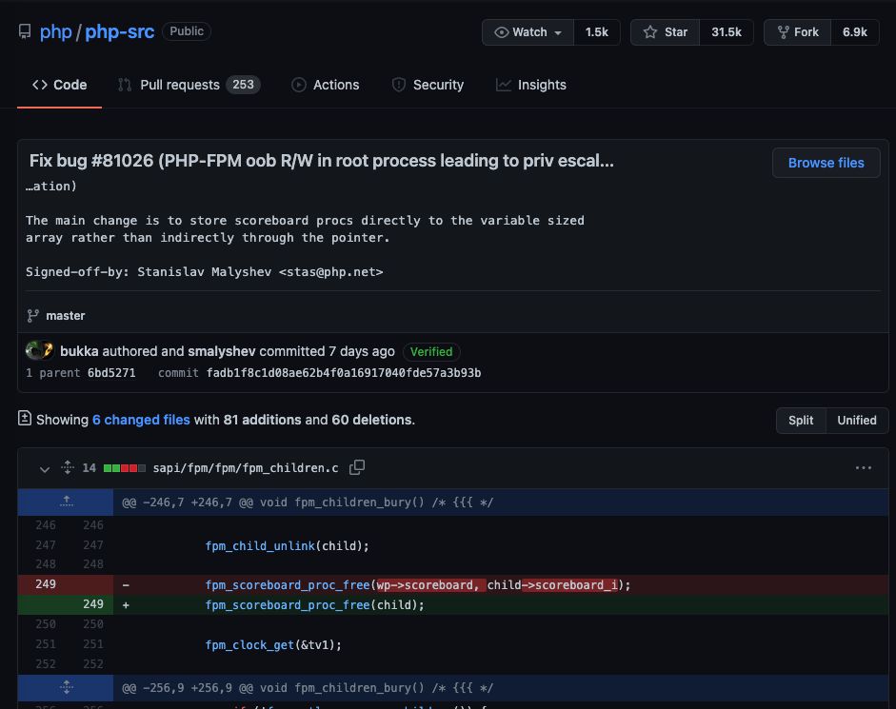This screenshot has height=709, width=896.
Task: Select the Code tab icon
Action: 40,85
